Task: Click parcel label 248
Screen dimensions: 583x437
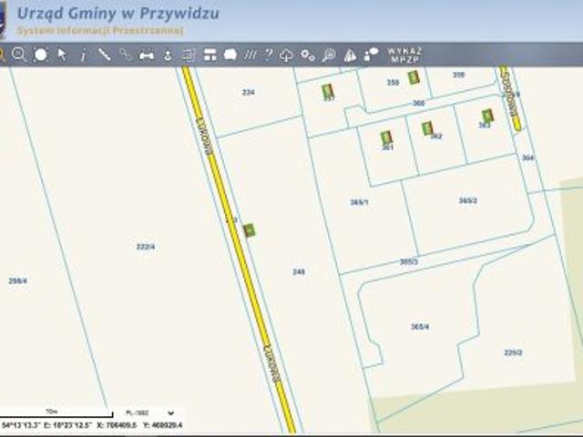Action: (x=299, y=272)
